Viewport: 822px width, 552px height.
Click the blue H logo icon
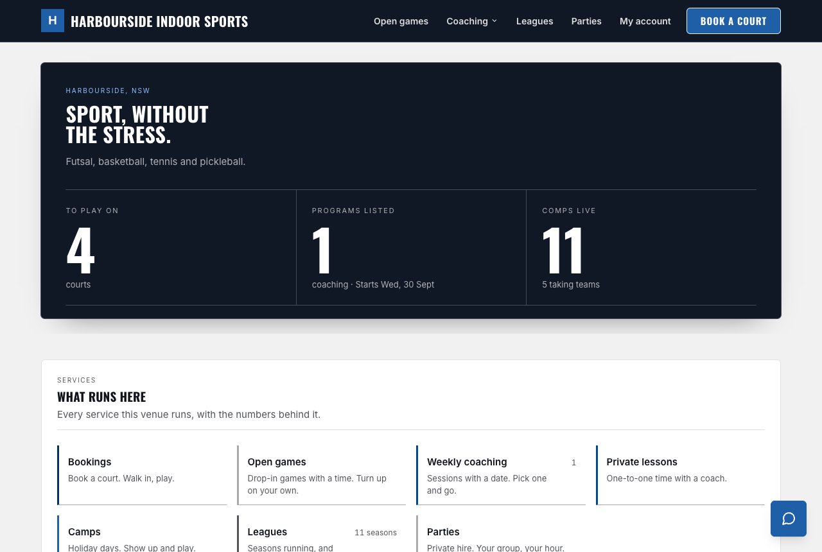[x=53, y=21]
